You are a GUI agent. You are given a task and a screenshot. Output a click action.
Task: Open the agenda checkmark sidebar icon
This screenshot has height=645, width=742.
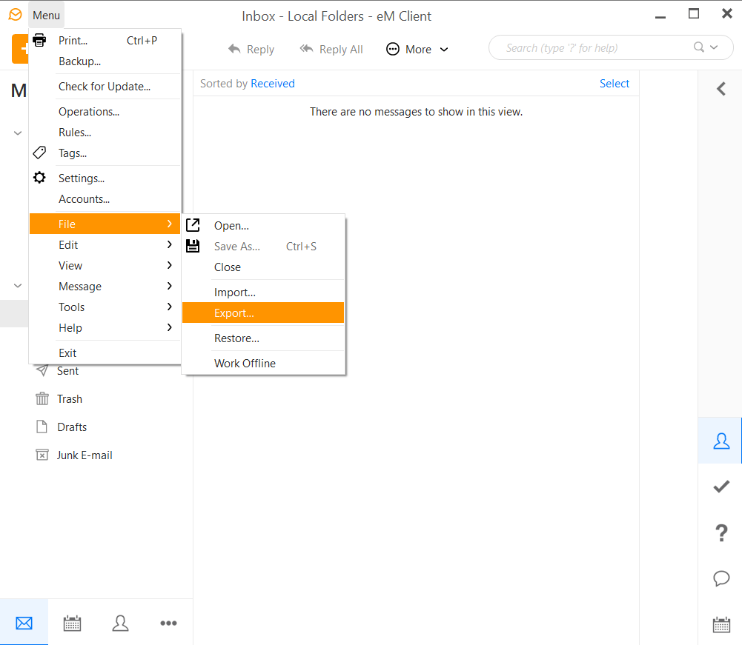[721, 486]
